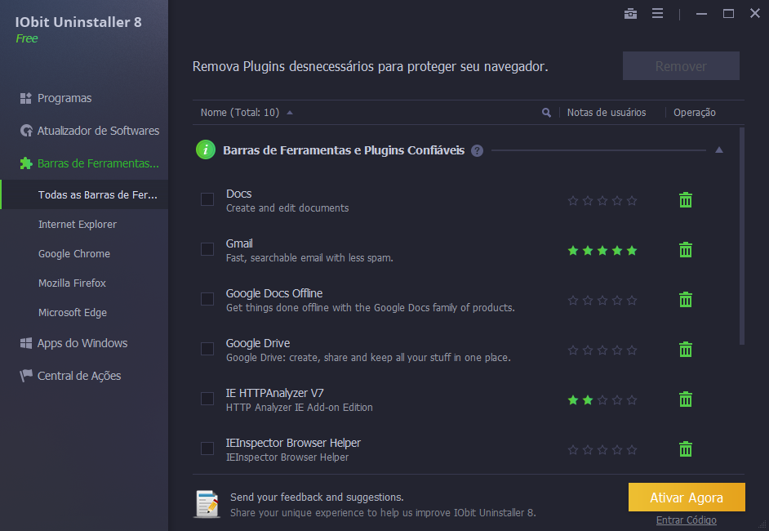
Task: Open the Entrar Código link
Action: point(686,520)
